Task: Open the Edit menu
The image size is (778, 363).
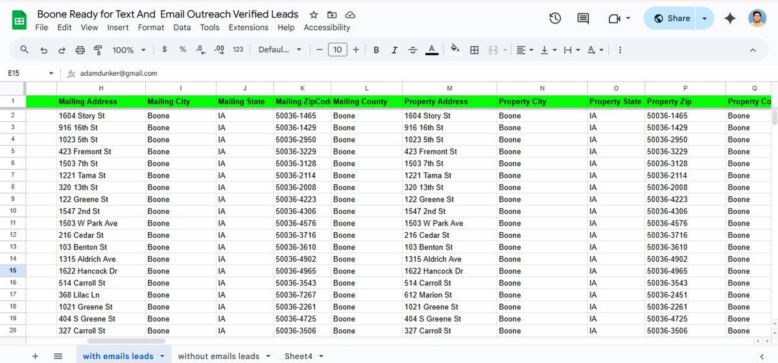Action: click(64, 27)
